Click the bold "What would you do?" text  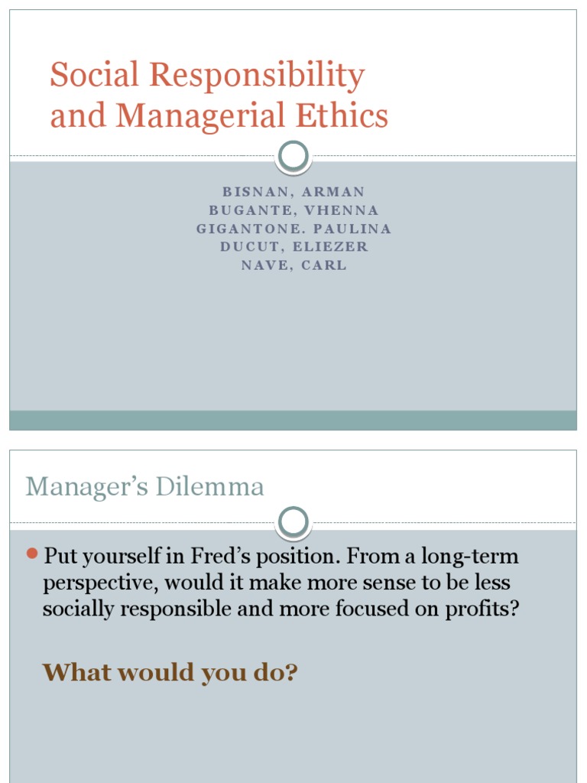pyautogui.click(x=170, y=673)
